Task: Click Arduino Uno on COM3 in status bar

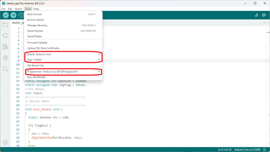Action: 247,149
